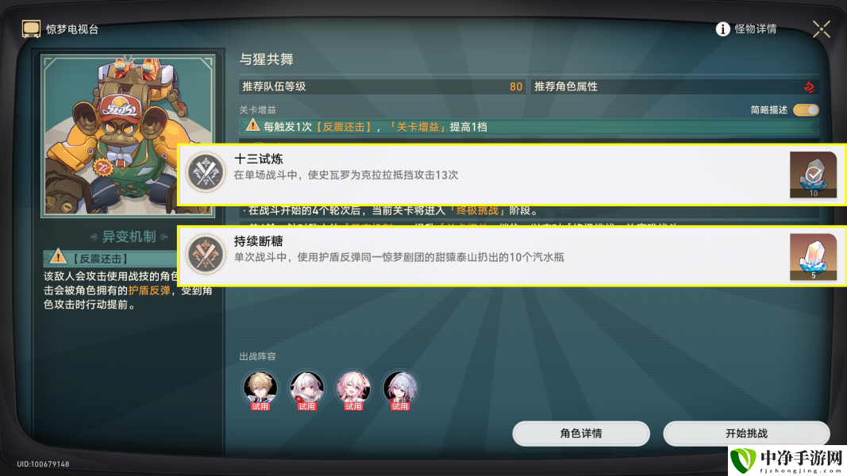Select the 持续断糖 achievement row
The width and height of the screenshot is (847, 476).
click(x=511, y=255)
